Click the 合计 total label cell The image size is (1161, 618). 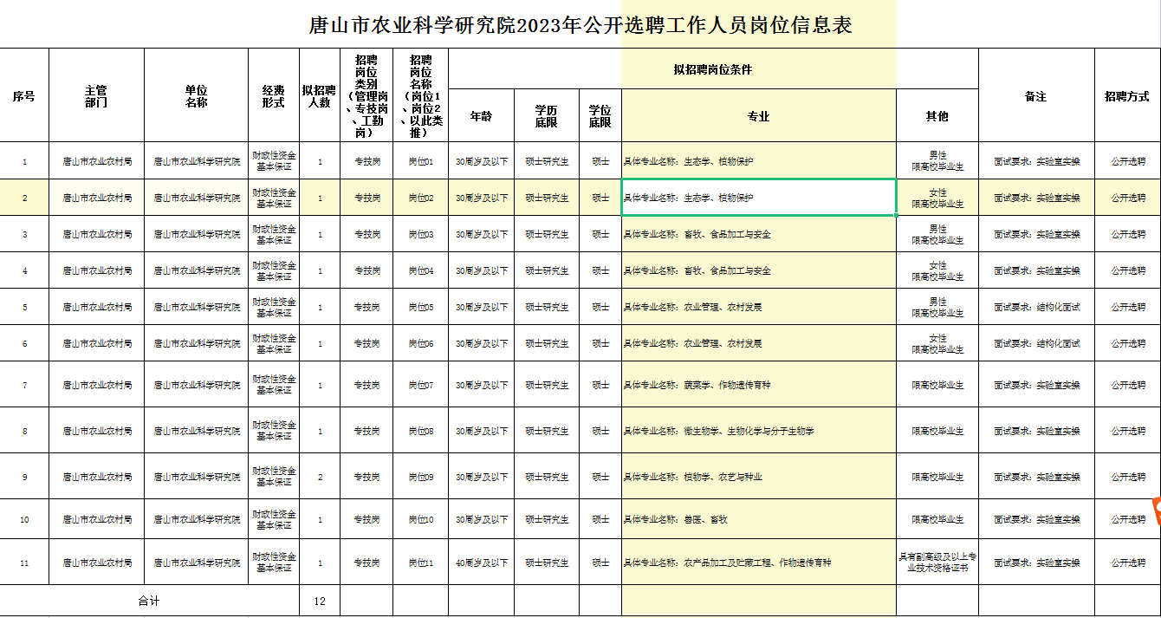149,600
